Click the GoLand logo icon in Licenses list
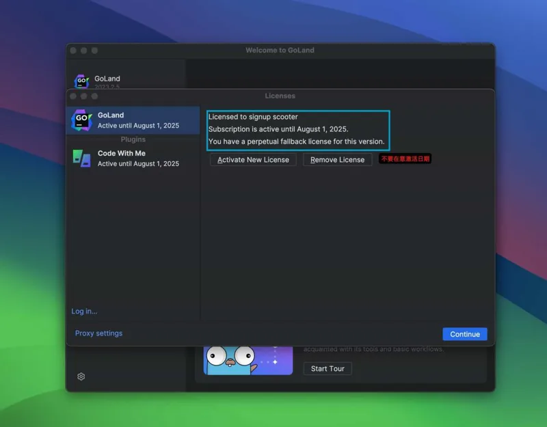Screen dimensions: 547x427 pyautogui.click(x=82, y=120)
